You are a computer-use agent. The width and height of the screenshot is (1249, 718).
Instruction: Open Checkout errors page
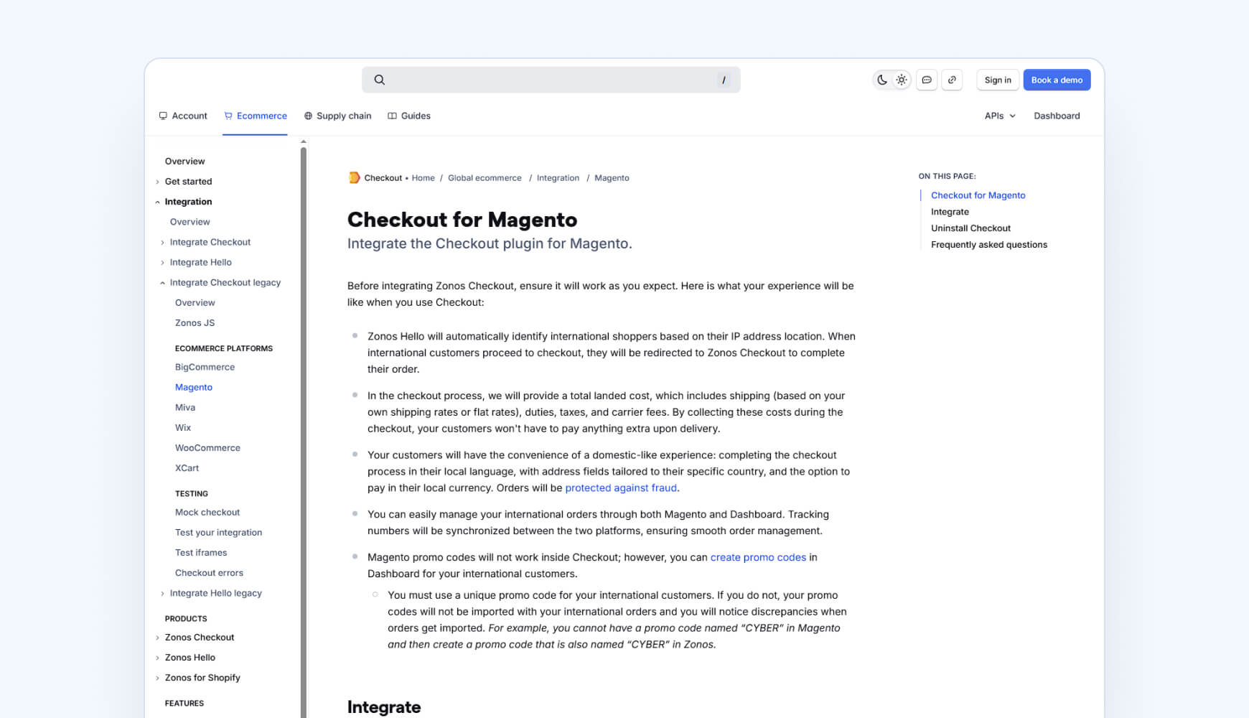209,572
